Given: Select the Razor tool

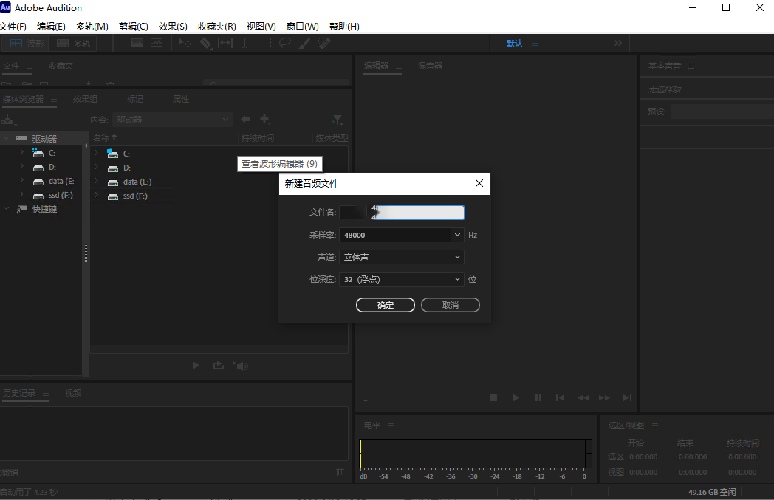Looking at the screenshot, I should pyautogui.click(x=205, y=44).
